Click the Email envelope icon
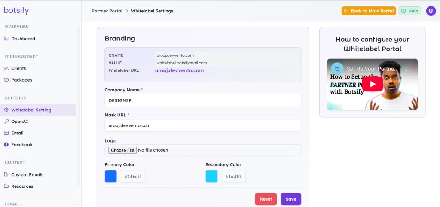The height and width of the screenshot is (207, 440). pyautogui.click(x=6, y=133)
